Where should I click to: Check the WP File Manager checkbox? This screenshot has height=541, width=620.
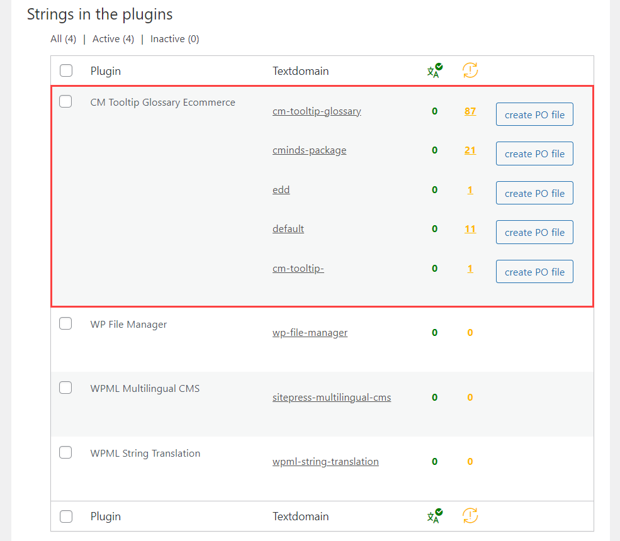pos(65,323)
